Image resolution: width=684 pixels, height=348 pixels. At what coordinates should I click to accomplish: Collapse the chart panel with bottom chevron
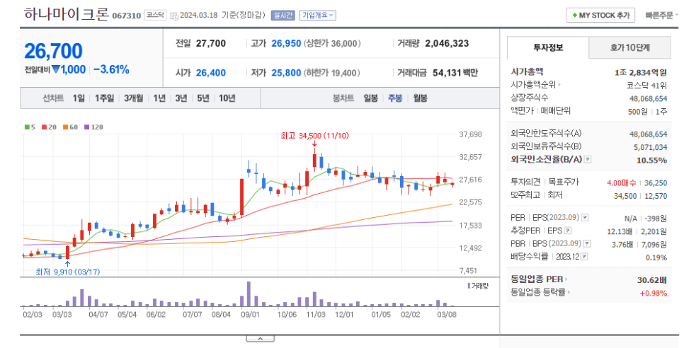coord(260,338)
